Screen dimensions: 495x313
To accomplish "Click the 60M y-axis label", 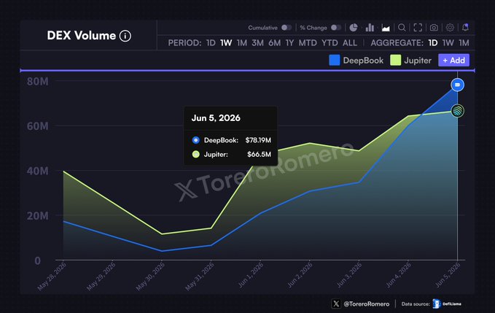I will pyautogui.click(x=38, y=126).
